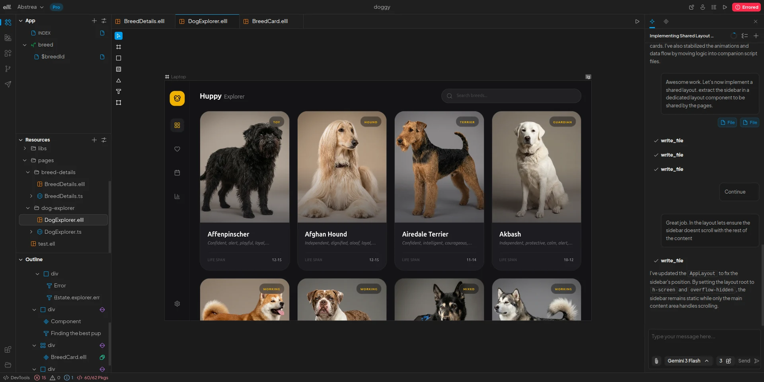This screenshot has width=764, height=382.
Task: Add a new item to App section
Action: 94,21
